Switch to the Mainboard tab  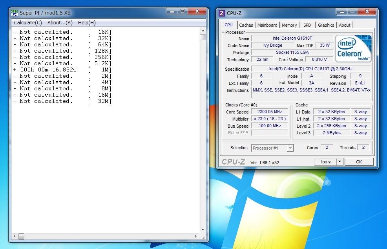point(267,25)
